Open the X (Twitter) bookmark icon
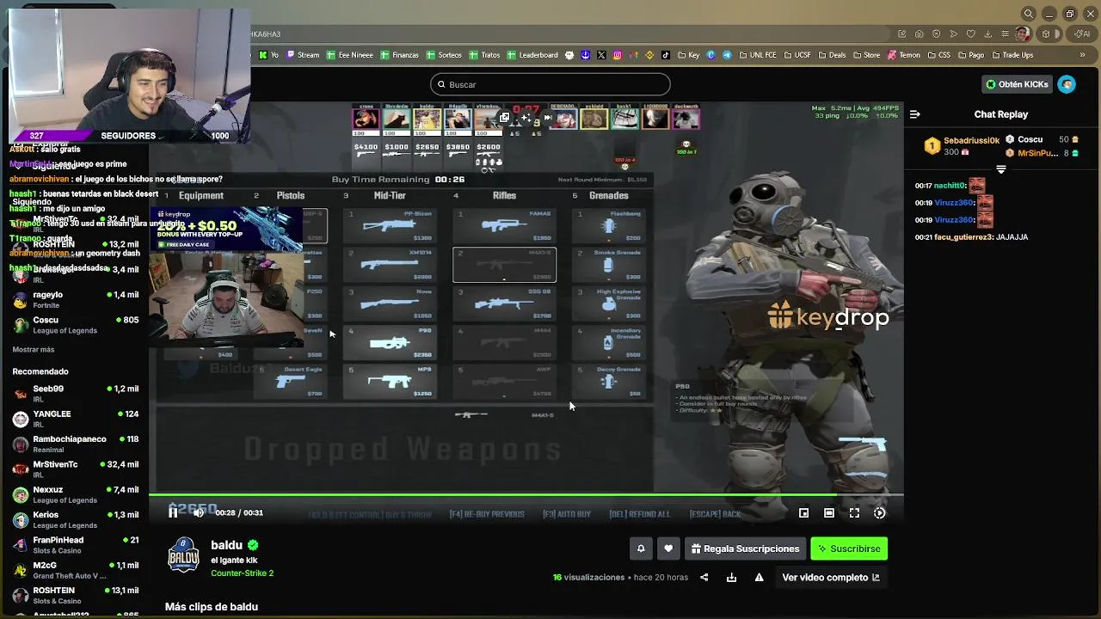1101x619 pixels. (x=601, y=55)
